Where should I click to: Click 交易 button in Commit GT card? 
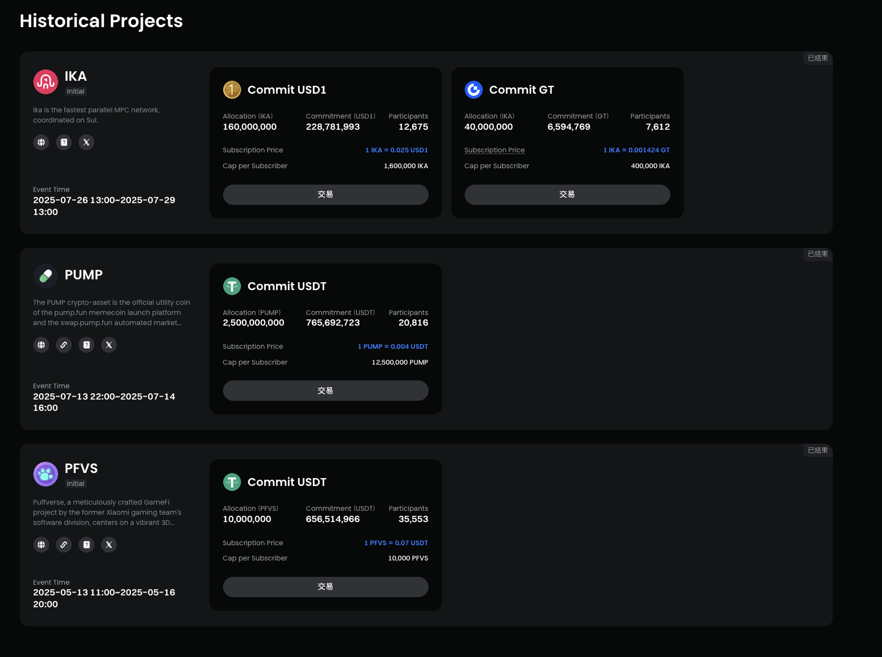click(567, 195)
